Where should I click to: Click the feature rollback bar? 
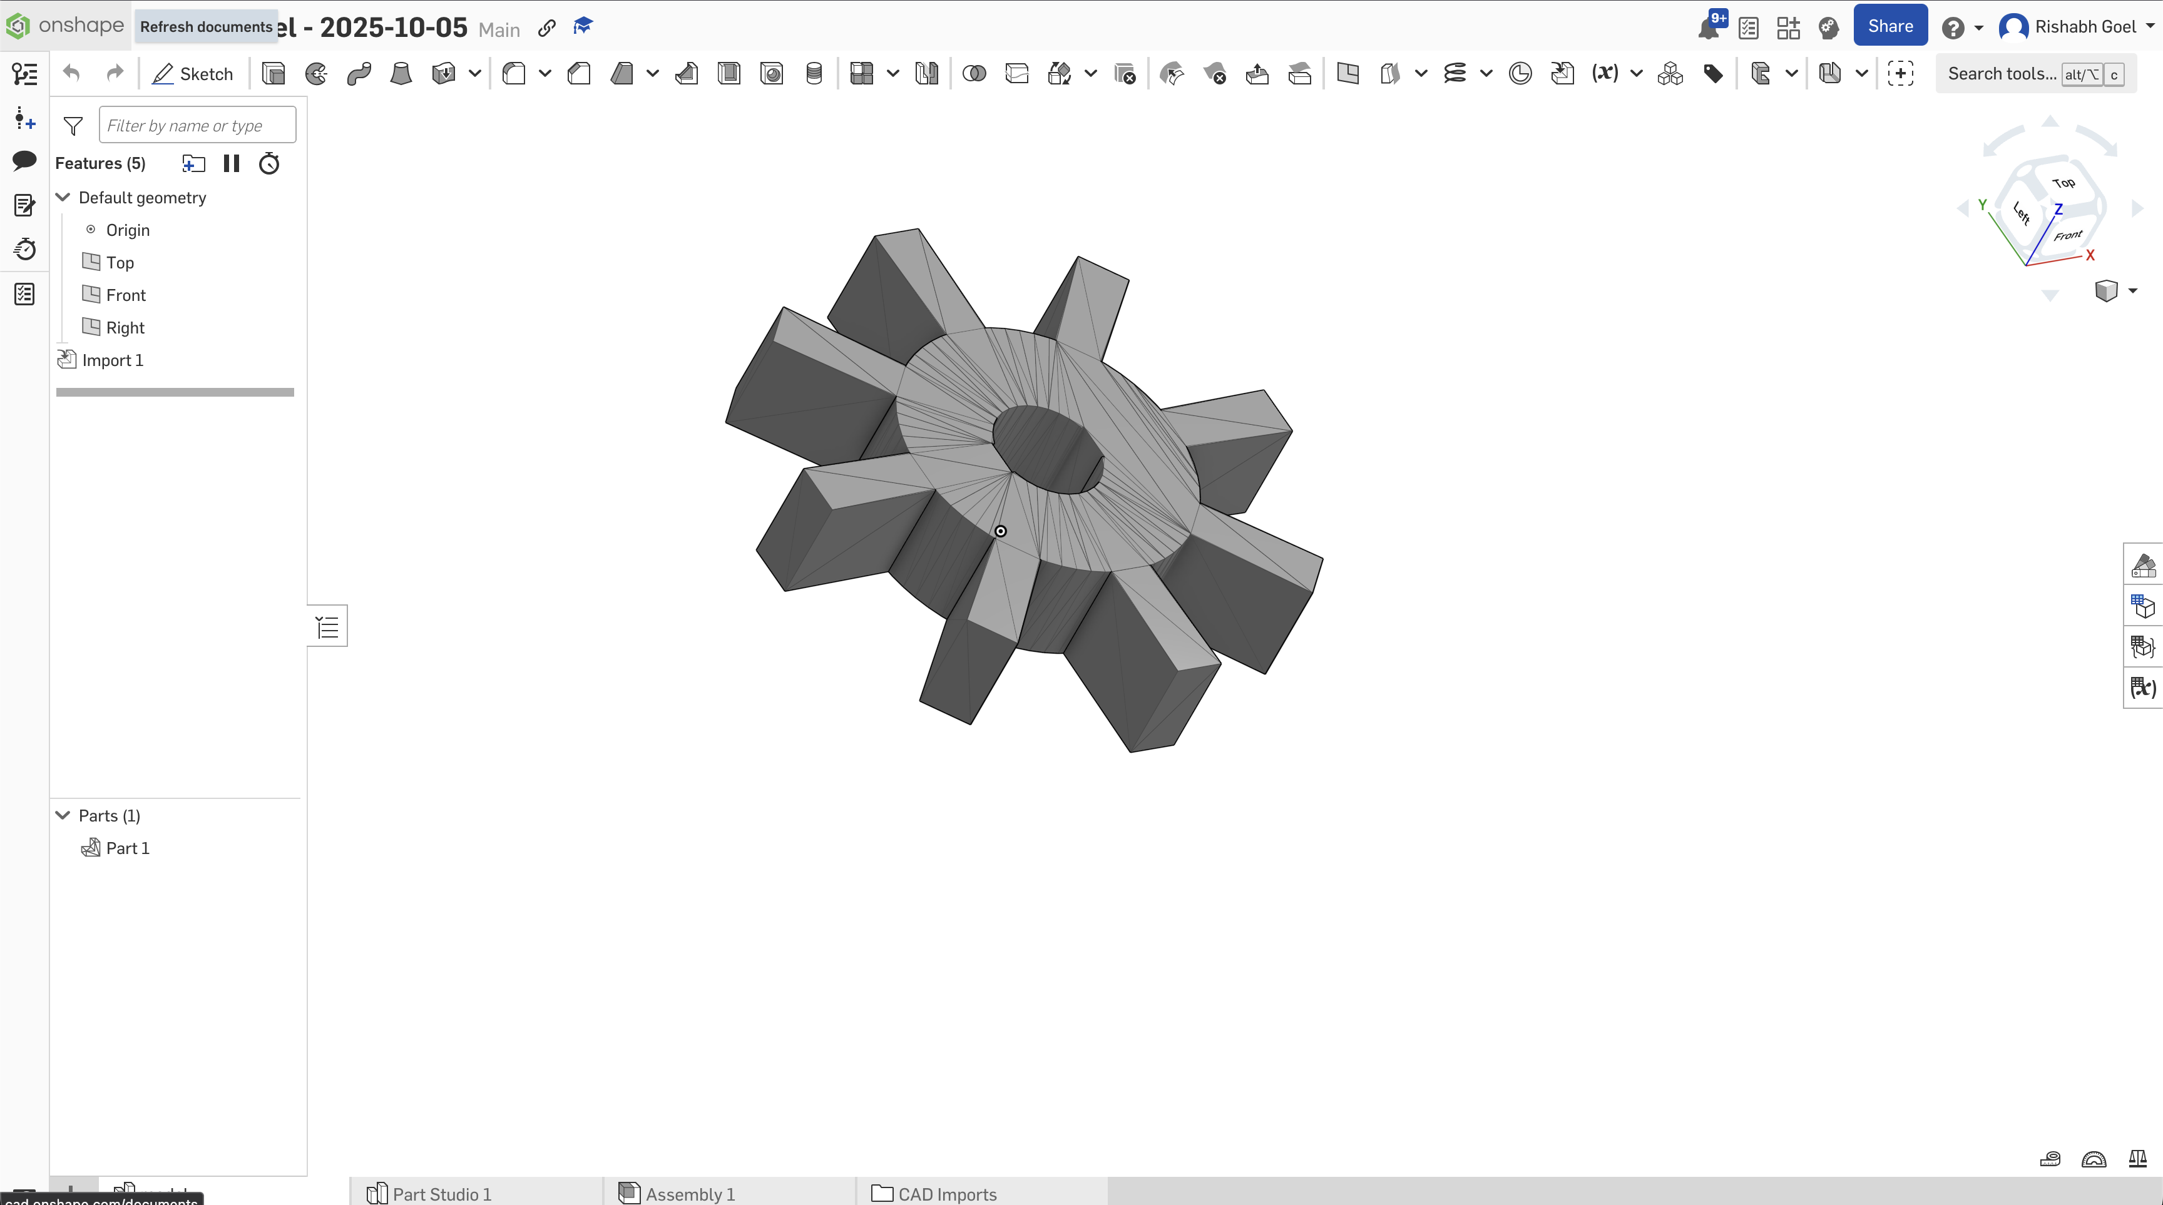pos(175,392)
